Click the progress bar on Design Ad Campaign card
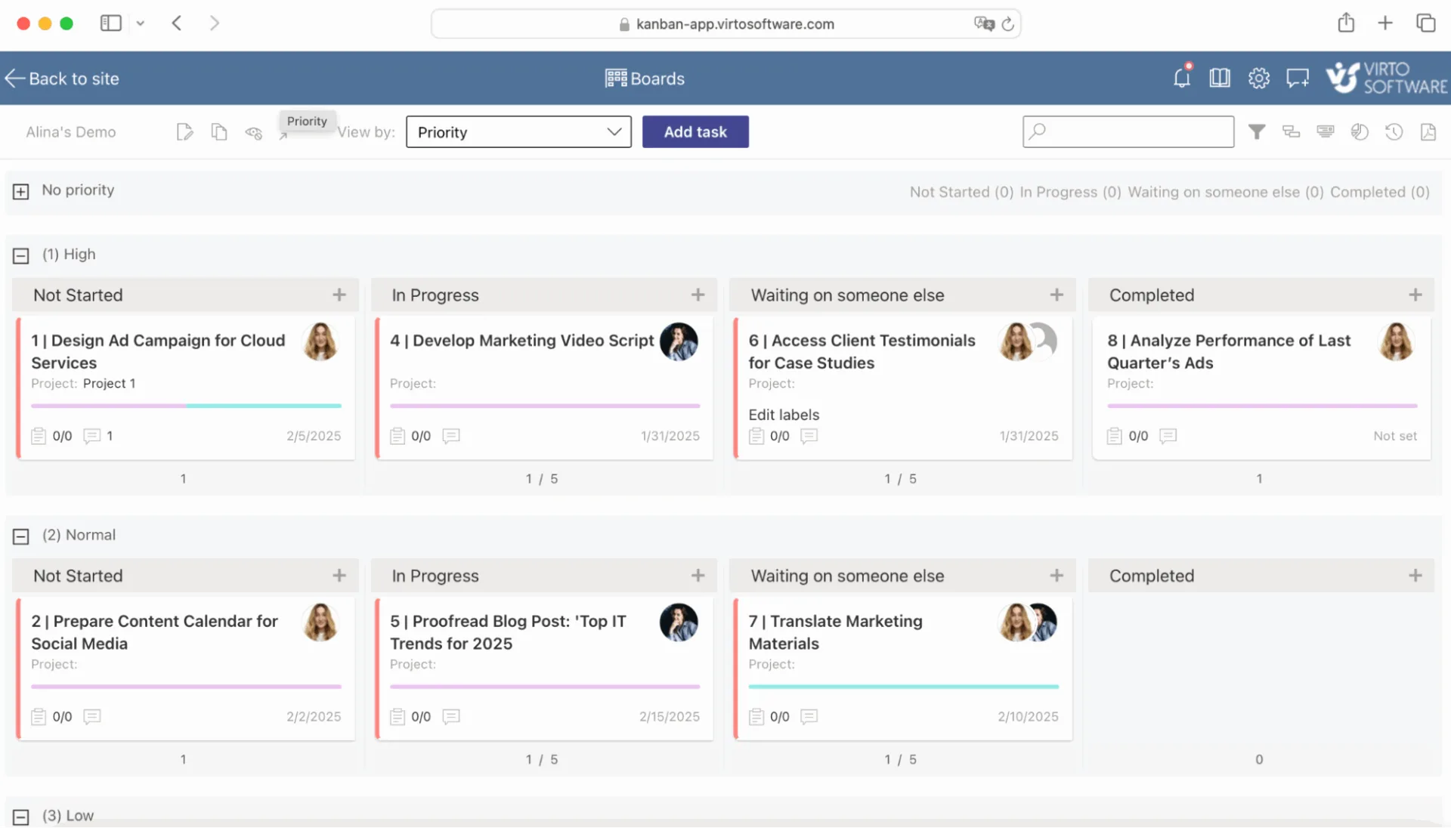The width and height of the screenshot is (1451, 828). pos(186,406)
